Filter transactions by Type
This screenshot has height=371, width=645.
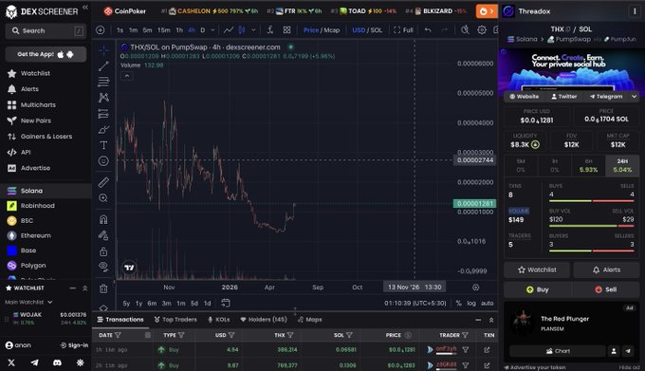[x=181, y=335]
